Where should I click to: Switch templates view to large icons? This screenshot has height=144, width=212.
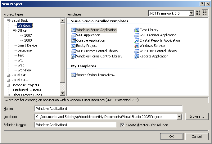198,13
